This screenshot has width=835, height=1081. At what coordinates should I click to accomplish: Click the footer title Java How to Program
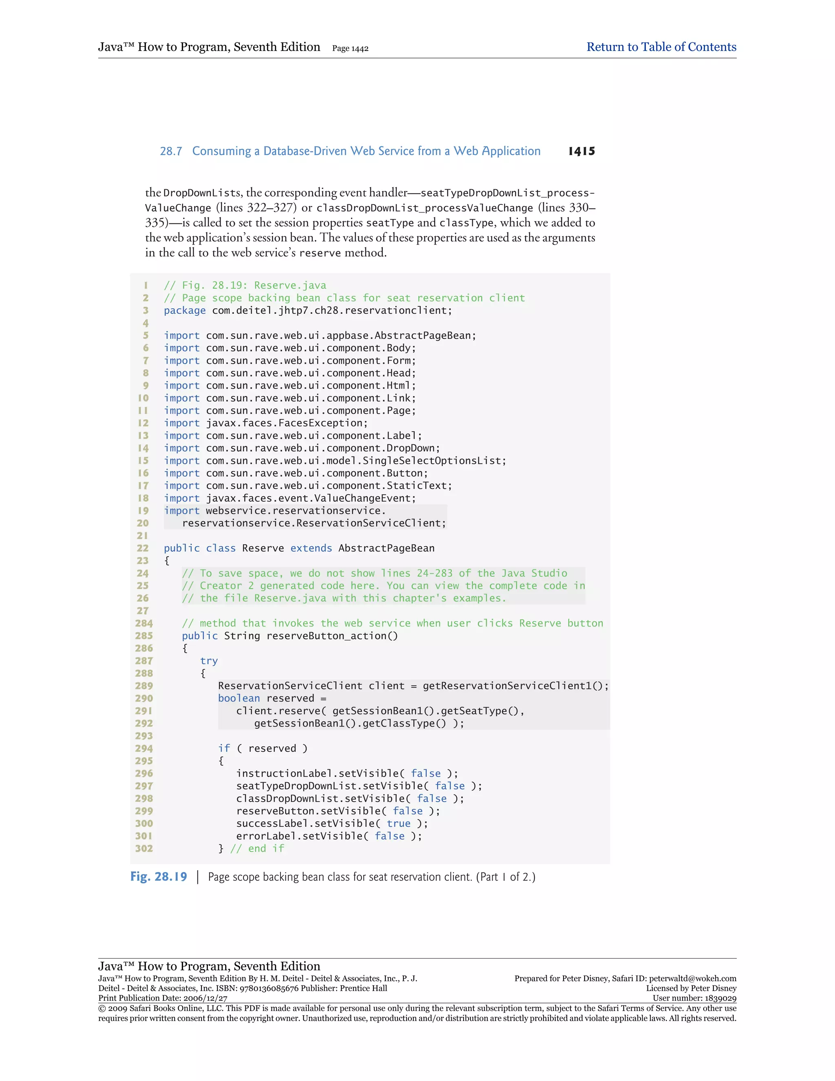pyautogui.click(x=209, y=966)
